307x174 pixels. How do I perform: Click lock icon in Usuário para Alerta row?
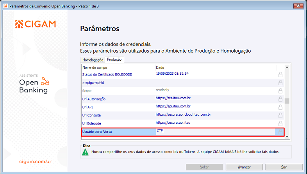tap(280, 132)
